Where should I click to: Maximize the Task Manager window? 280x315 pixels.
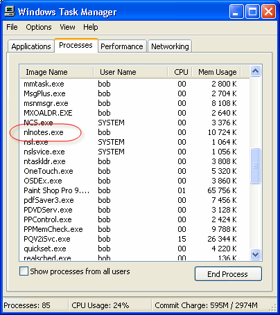(x=252, y=11)
